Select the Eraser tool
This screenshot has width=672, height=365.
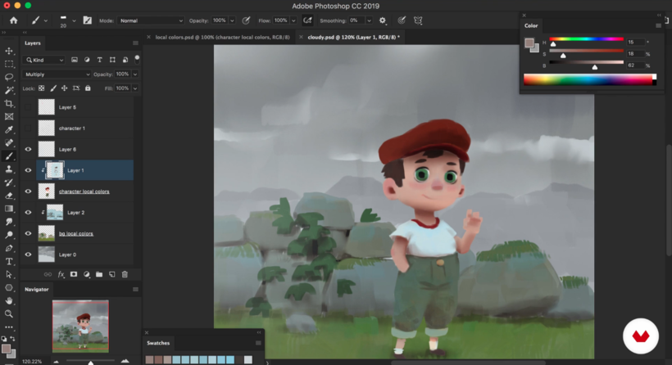(x=8, y=196)
